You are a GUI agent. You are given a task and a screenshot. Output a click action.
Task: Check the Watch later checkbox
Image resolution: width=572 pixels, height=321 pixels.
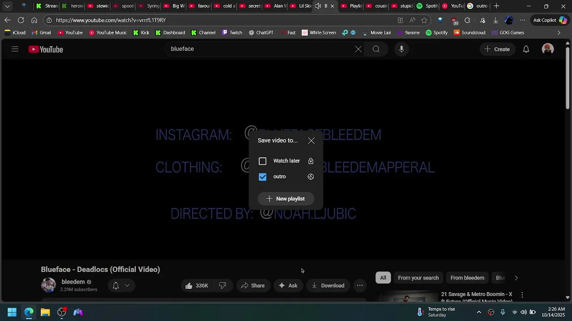[x=263, y=161]
